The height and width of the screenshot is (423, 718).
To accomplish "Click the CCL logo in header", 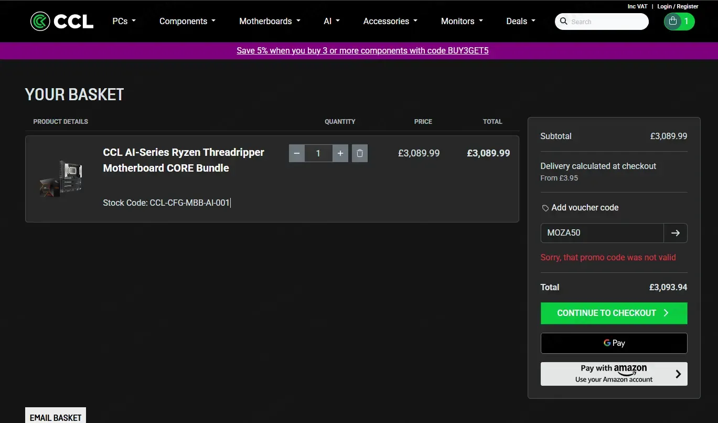I will pos(62,22).
